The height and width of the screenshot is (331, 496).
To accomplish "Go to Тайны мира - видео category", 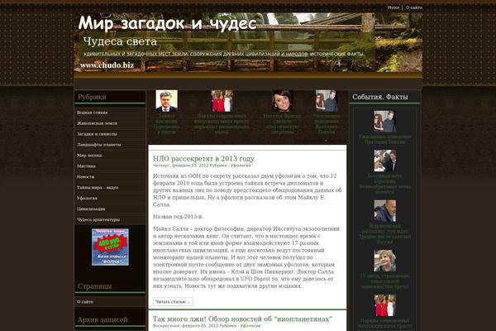I will pos(98,188).
